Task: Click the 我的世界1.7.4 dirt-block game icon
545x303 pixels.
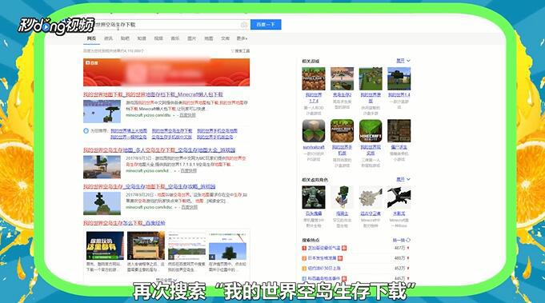Action: point(314,79)
